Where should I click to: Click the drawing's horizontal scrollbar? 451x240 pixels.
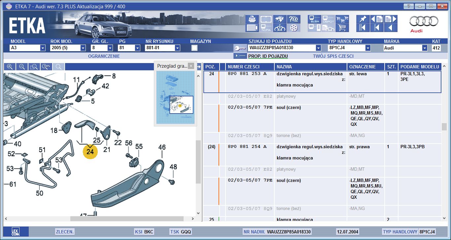tap(127, 219)
